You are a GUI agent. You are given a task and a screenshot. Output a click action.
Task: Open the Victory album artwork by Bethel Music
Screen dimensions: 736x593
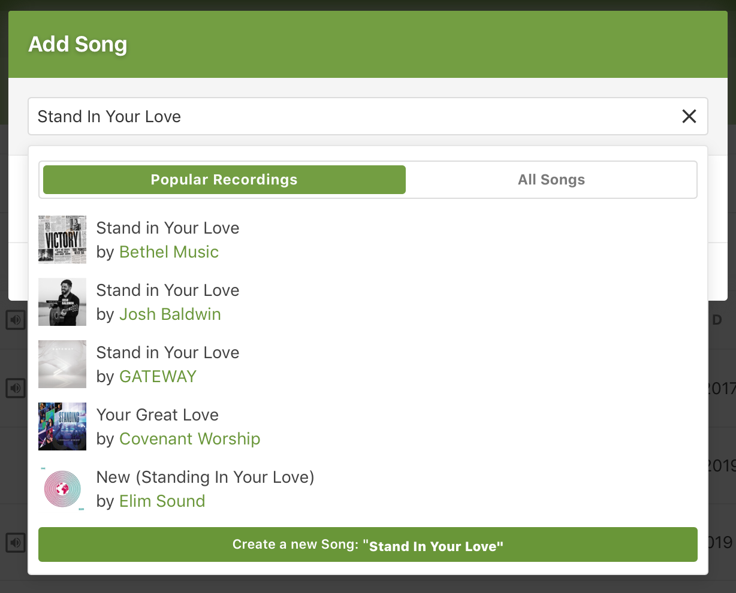click(62, 240)
